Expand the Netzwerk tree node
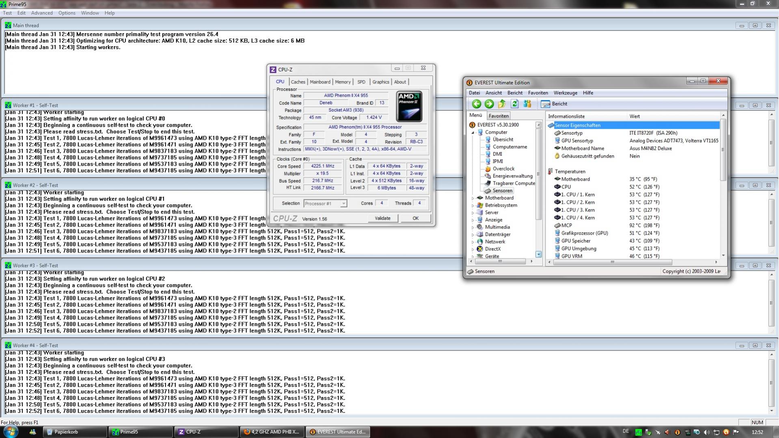 coord(473,242)
